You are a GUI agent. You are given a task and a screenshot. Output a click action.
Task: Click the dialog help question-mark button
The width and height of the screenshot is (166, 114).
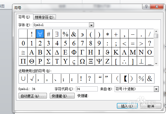point(146,6)
